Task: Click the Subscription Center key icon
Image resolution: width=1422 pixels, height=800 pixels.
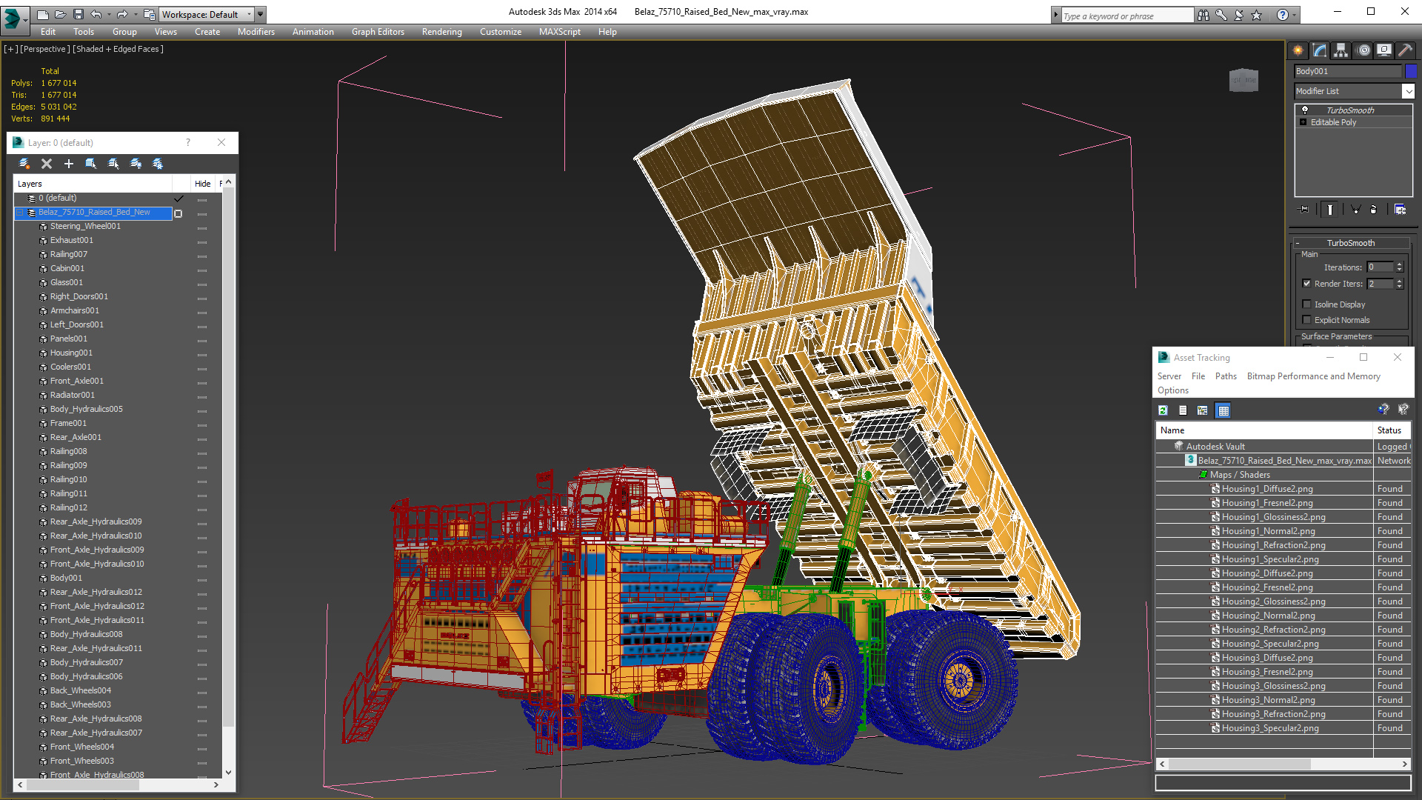Action: click(1221, 15)
